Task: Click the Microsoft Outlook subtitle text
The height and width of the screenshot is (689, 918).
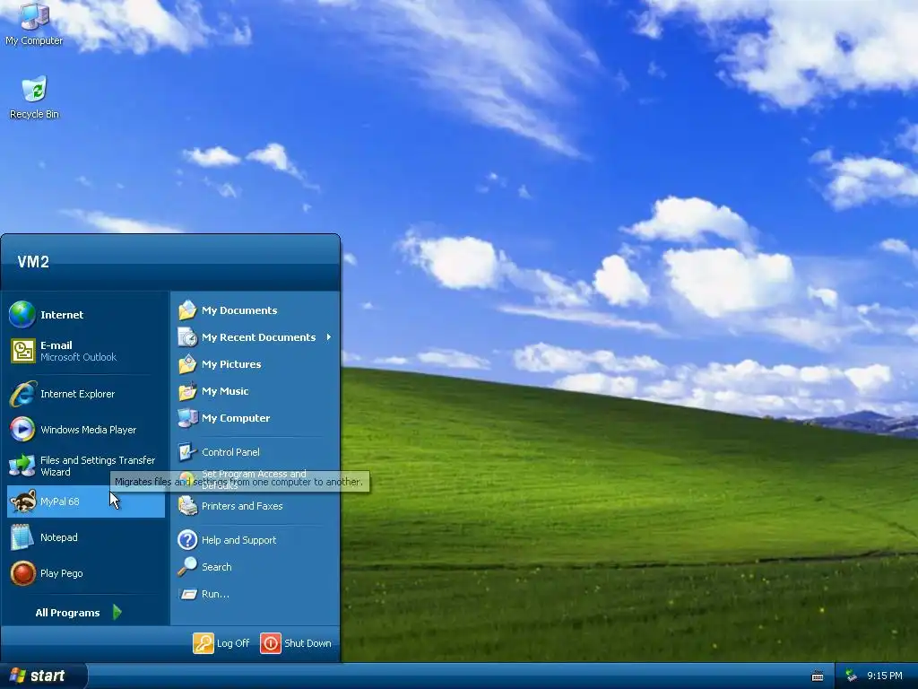Action: tap(79, 357)
